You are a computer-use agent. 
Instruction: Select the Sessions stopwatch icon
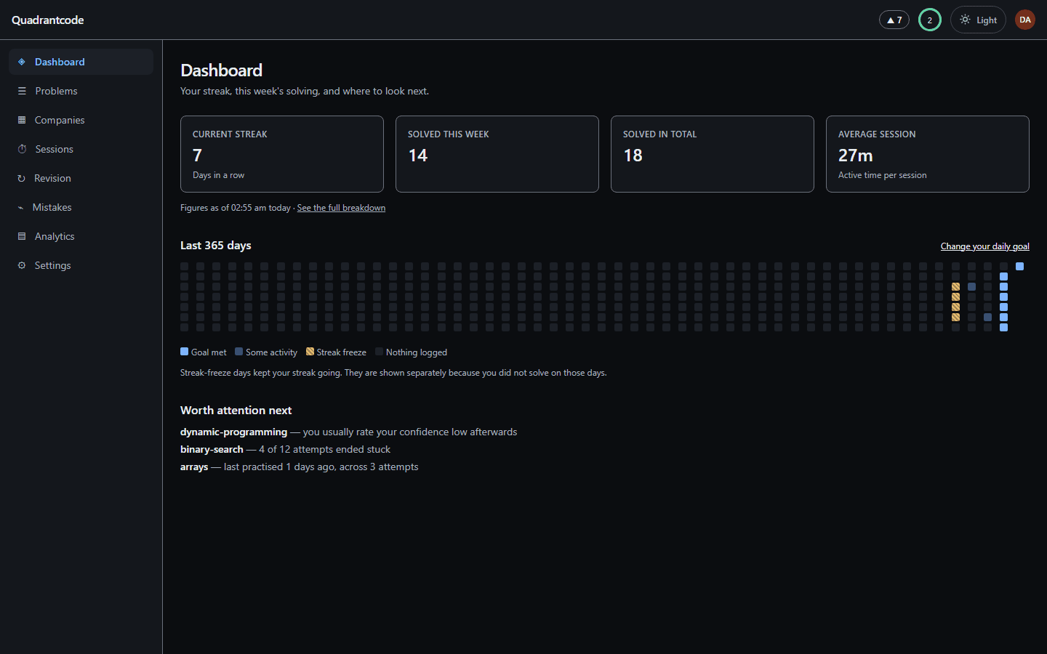click(x=22, y=149)
